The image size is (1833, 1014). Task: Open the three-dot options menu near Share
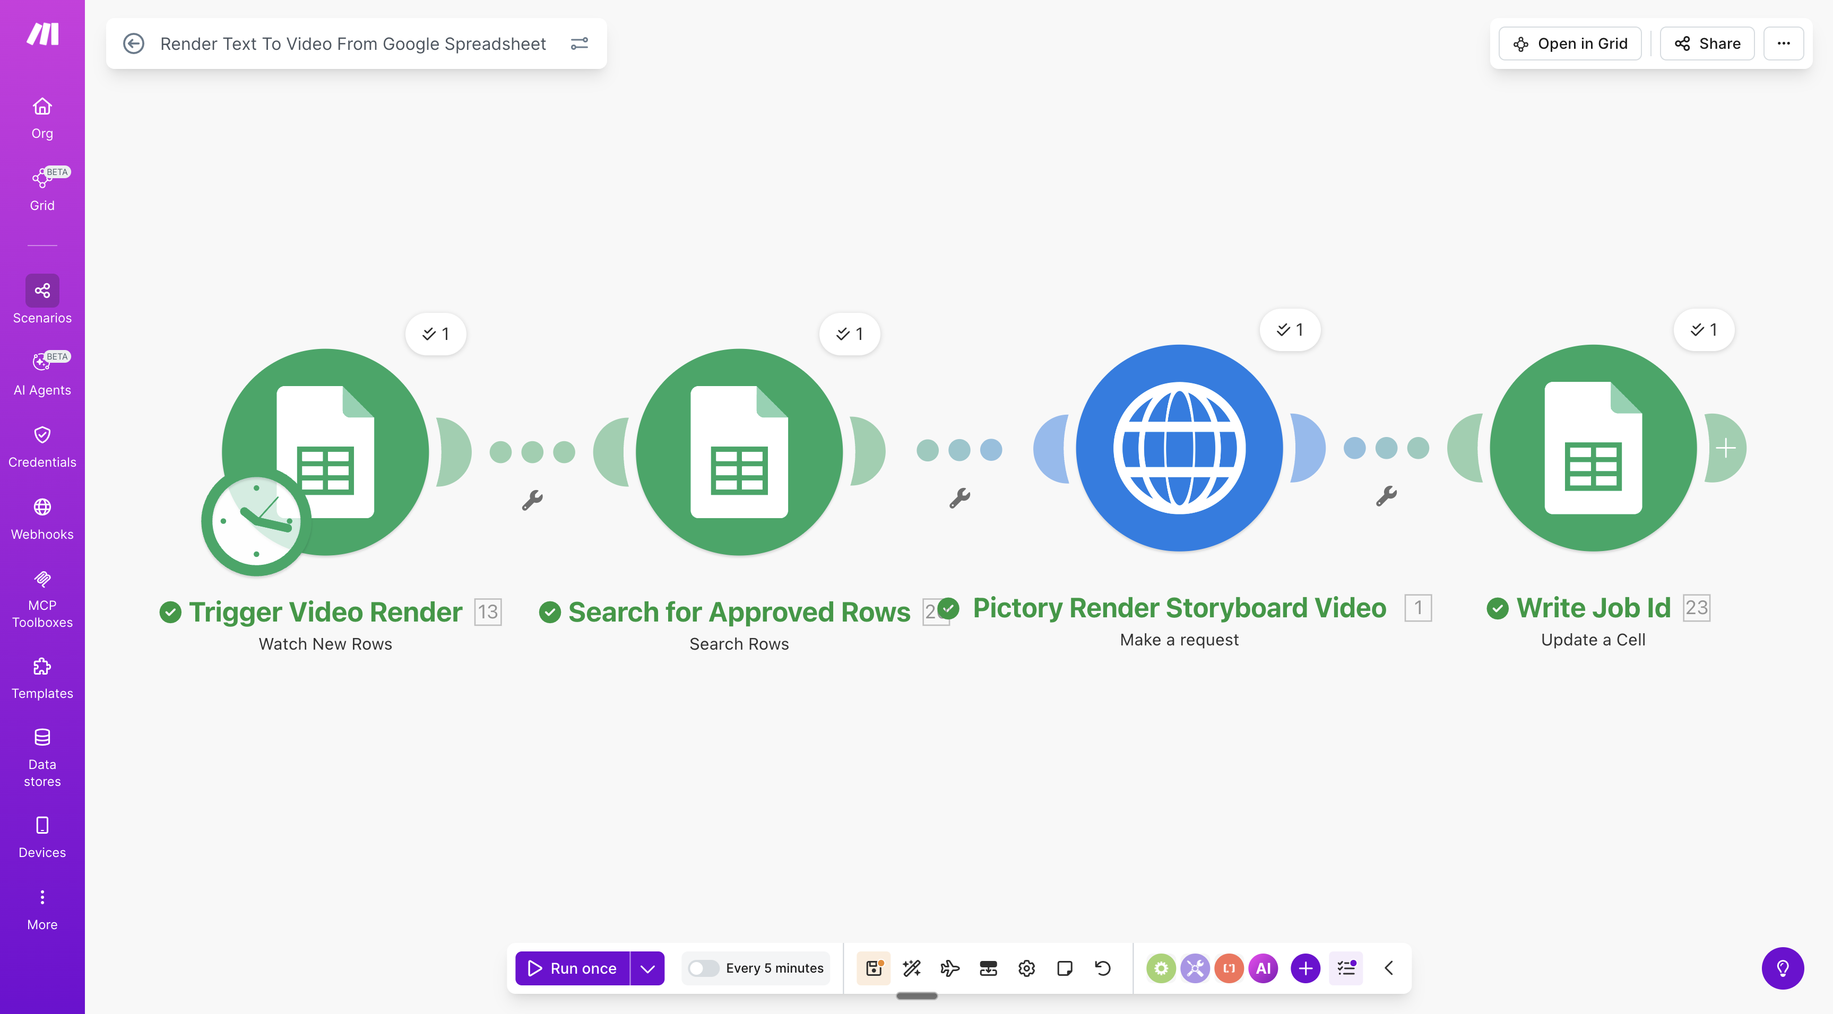coord(1784,43)
